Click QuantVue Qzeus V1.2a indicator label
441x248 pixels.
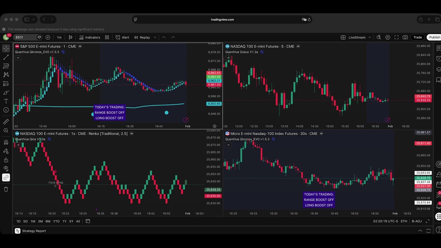click(242, 52)
